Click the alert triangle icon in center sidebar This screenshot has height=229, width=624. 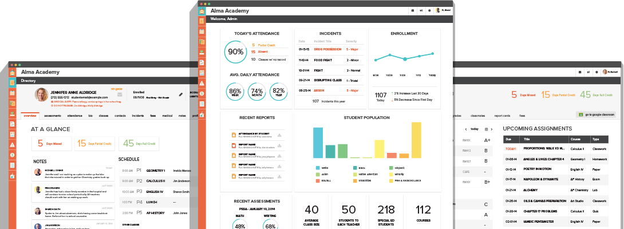tap(202, 84)
